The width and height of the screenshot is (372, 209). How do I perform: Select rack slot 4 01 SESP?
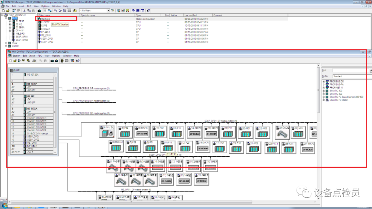(32, 84)
